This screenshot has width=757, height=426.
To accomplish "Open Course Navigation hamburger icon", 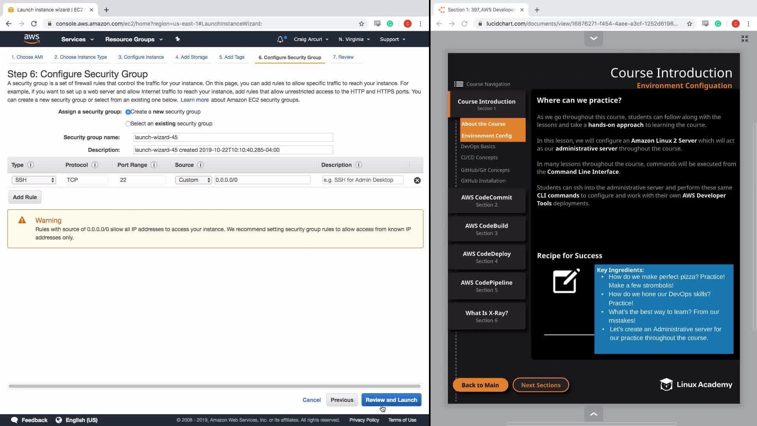I will [x=459, y=84].
